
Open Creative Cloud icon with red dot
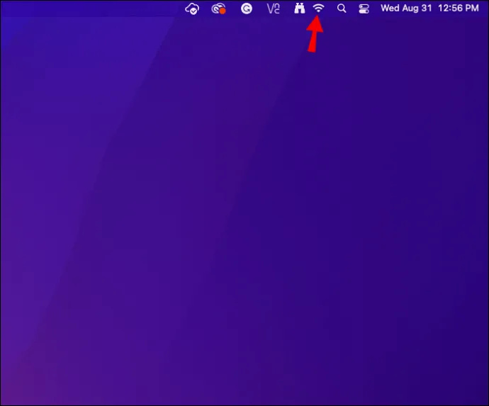tap(218, 9)
